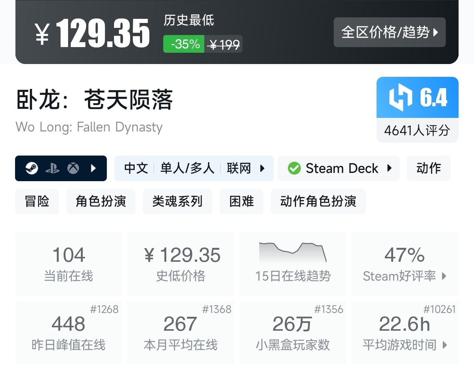Expand Steam Deck compatibility details arrow

pyautogui.click(x=389, y=168)
